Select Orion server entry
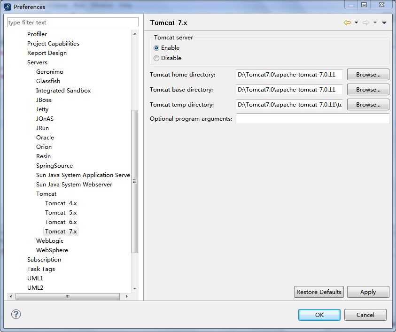This screenshot has height=332, width=396. [x=44, y=147]
